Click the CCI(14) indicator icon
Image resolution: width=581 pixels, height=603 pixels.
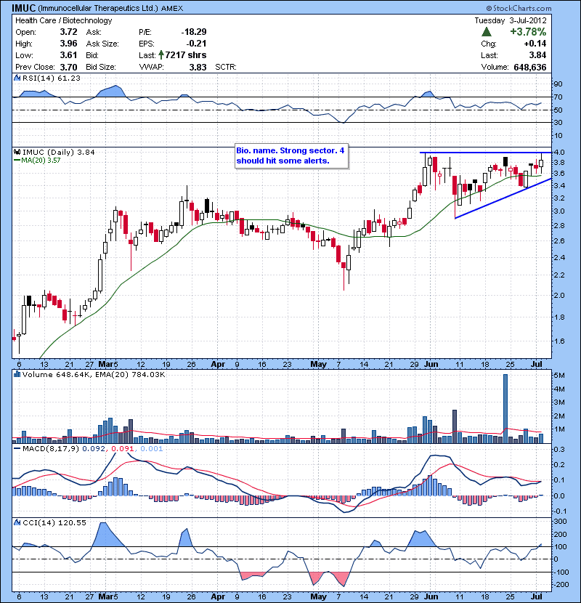(x=17, y=522)
